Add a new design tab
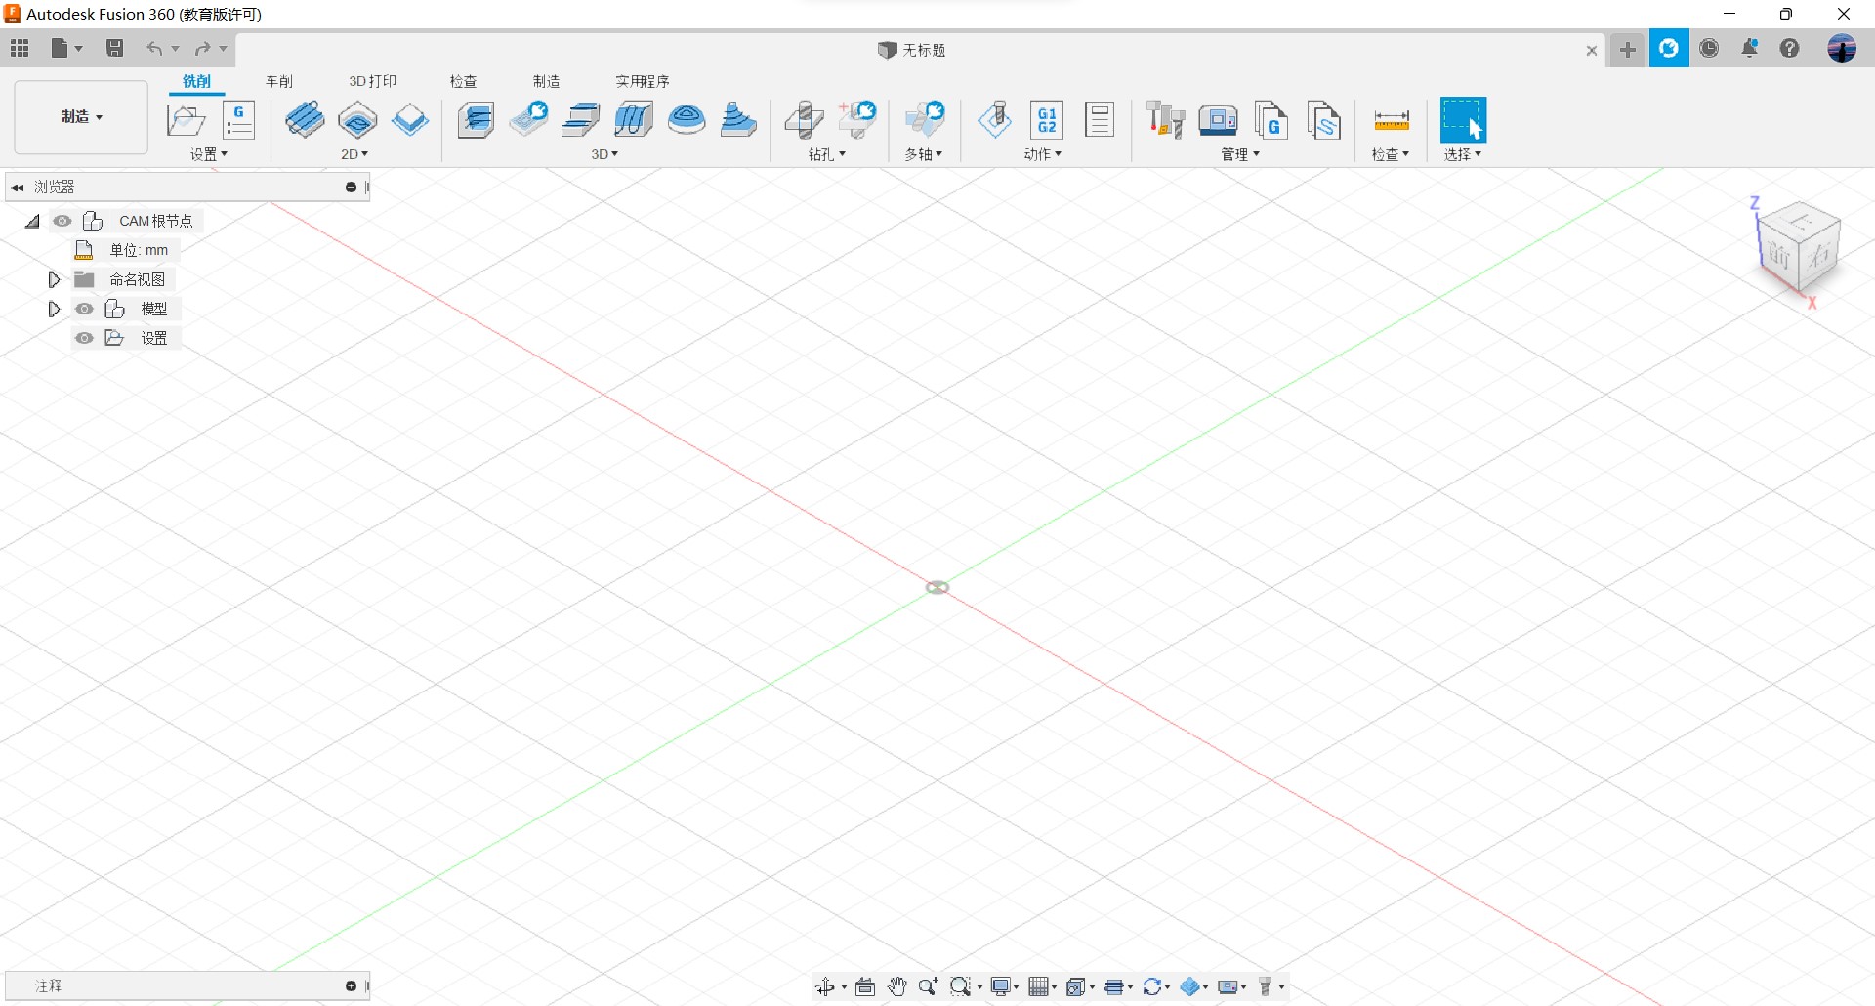The height and width of the screenshot is (1006, 1875). click(x=1627, y=49)
